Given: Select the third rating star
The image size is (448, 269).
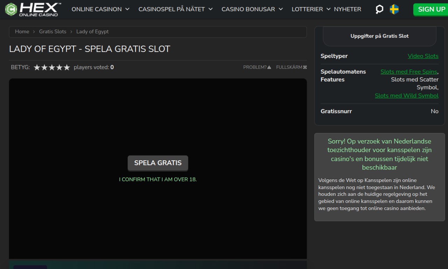Looking at the screenshot, I should pyautogui.click(x=52, y=67).
